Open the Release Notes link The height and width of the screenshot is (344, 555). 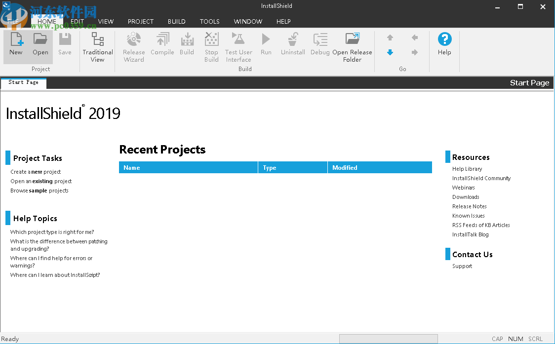point(469,206)
